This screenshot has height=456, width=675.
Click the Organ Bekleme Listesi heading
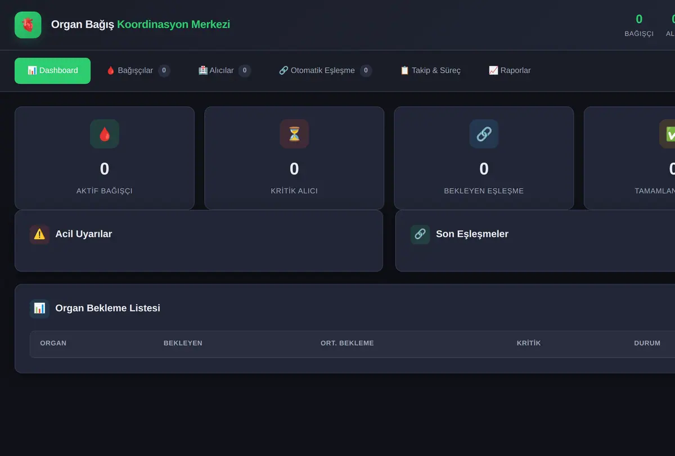(x=107, y=308)
